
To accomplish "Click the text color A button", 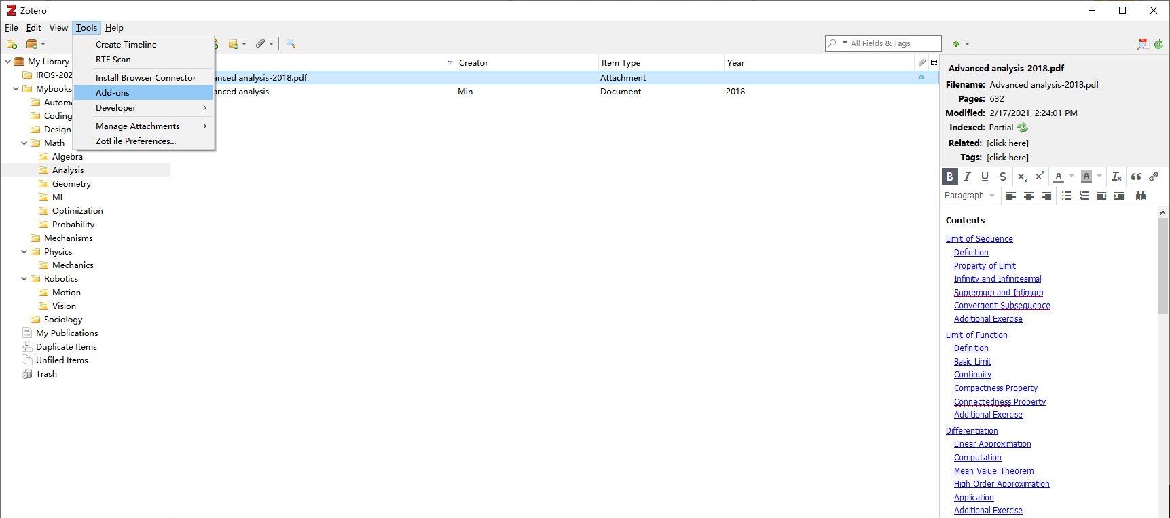I will coord(1059,177).
